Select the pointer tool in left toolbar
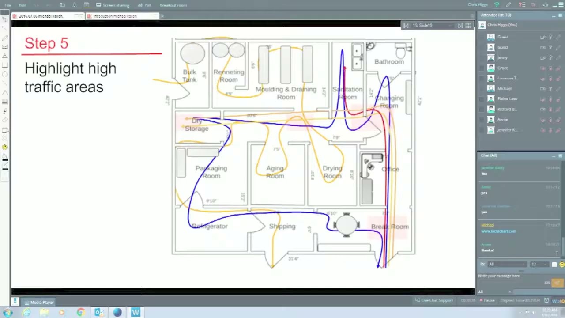Screen dimensions: 565x318 pos(5,19)
